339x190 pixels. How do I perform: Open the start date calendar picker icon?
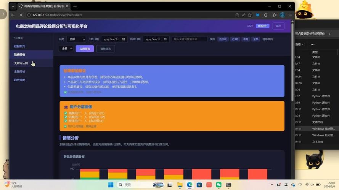pyautogui.click(x=124, y=39)
